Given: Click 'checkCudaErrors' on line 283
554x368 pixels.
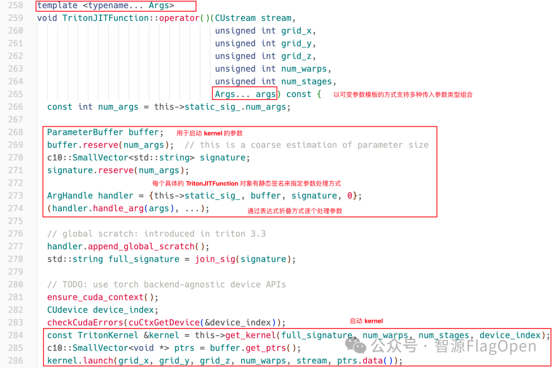Looking at the screenshot, I should coord(85,323).
